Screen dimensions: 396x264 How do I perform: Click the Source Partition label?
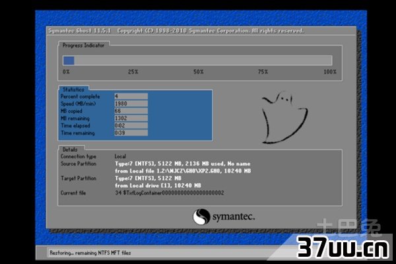click(79, 164)
